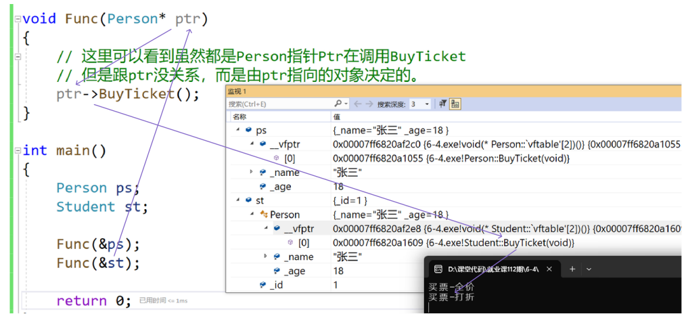Click the Person ps; declaration line

coord(97,188)
